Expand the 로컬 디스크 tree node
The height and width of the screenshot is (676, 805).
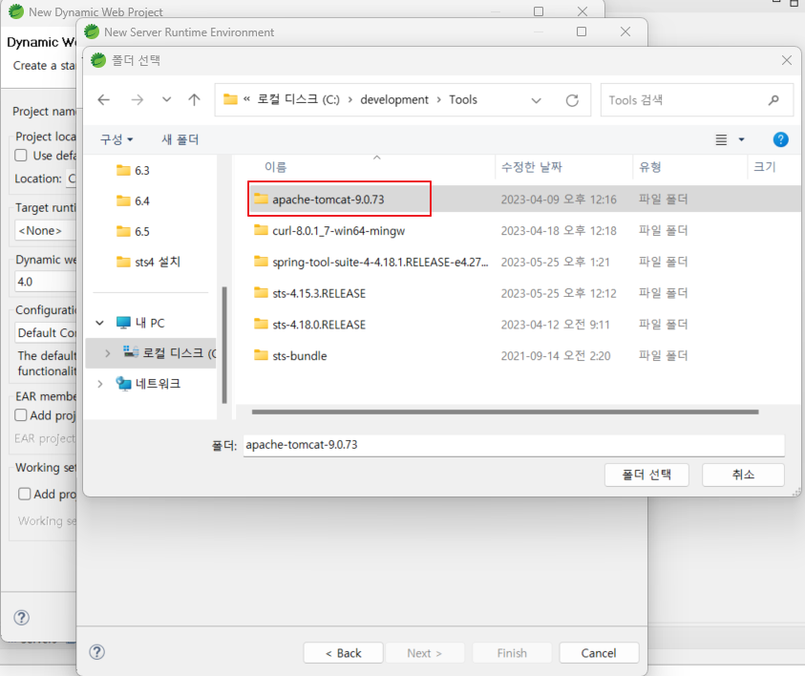pyautogui.click(x=107, y=353)
